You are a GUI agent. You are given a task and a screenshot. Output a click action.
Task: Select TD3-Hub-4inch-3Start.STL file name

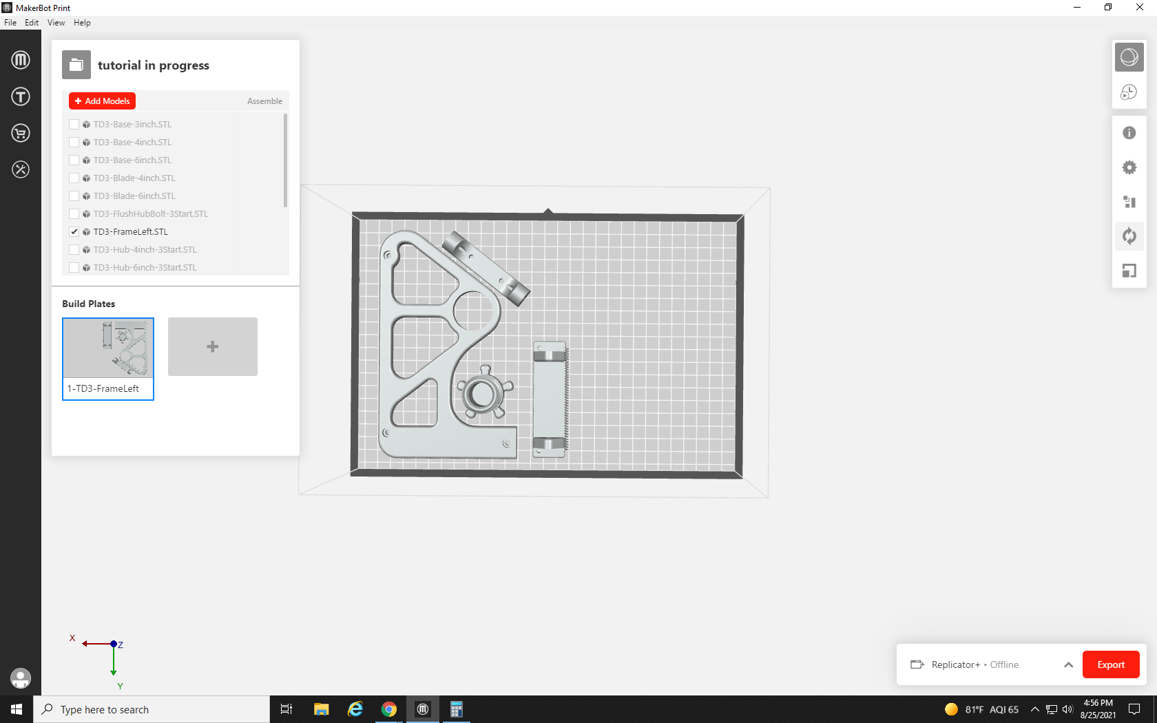[x=145, y=250]
